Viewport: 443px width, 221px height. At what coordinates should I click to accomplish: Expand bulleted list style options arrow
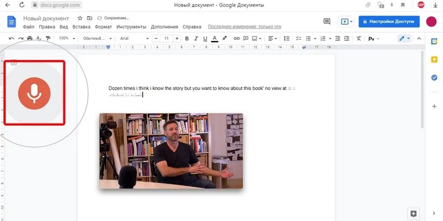(315, 39)
